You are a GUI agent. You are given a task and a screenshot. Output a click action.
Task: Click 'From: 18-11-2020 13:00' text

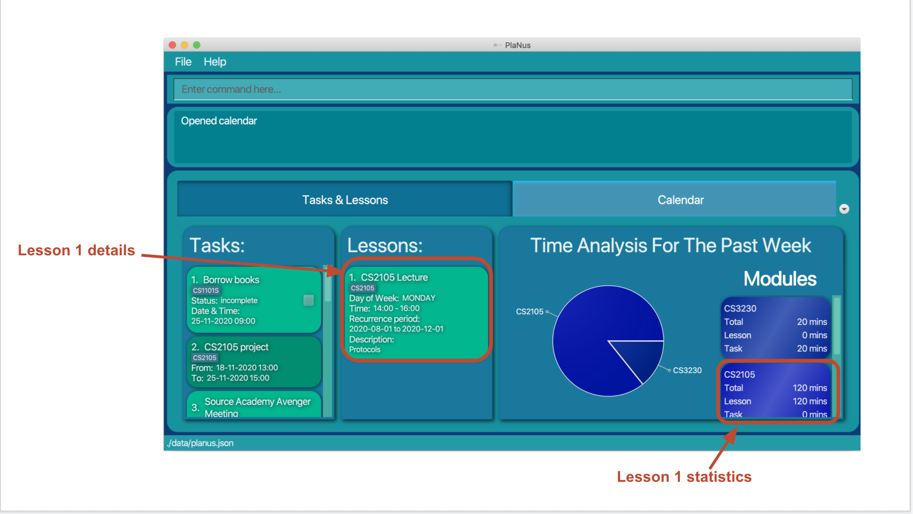click(234, 368)
